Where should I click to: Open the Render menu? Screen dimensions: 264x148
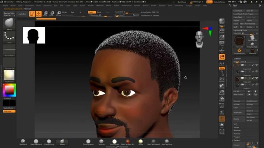pyautogui.click(x=137, y=5)
